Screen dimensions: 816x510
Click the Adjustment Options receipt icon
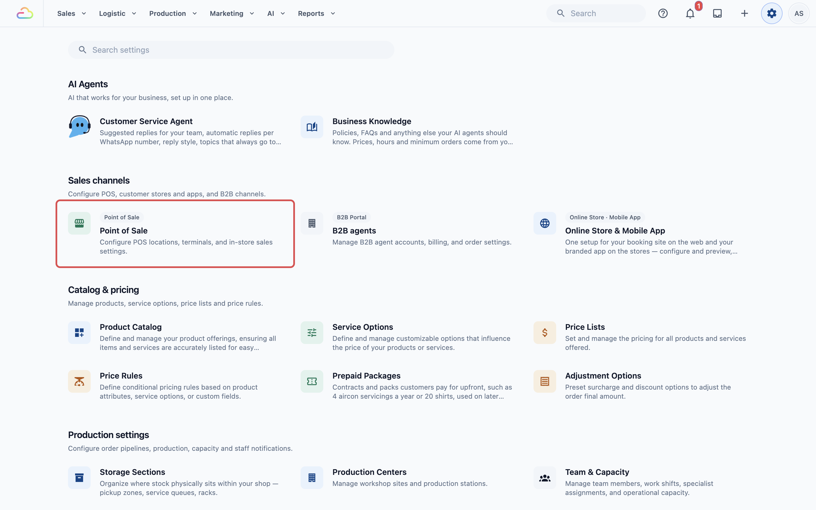coord(545,381)
